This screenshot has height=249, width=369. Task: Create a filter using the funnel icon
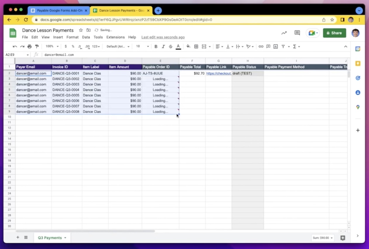(x=284, y=46)
